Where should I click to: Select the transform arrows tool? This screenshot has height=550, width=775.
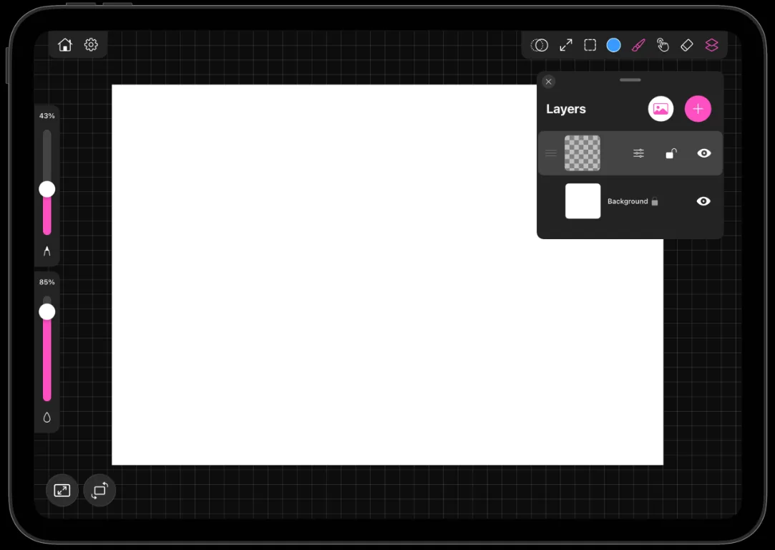coord(566,46)
